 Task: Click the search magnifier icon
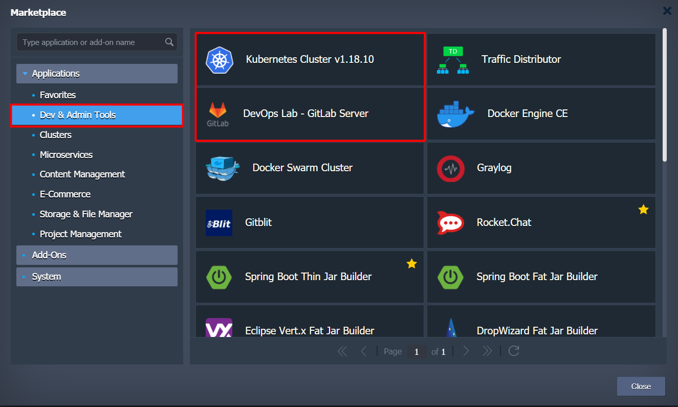click(169, 42)
